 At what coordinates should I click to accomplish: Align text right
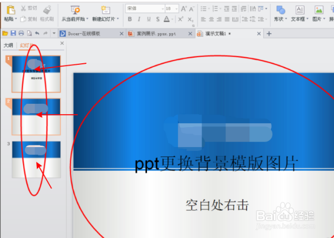[219, 19]
